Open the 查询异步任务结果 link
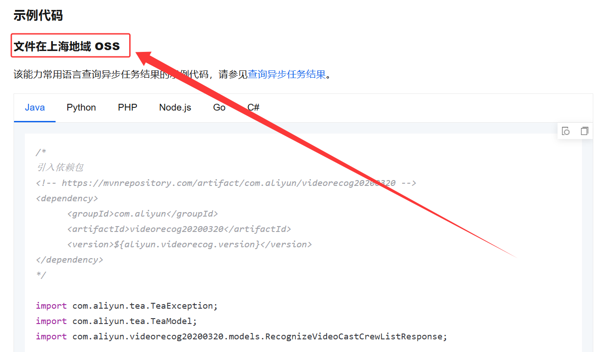 point(287,74)
